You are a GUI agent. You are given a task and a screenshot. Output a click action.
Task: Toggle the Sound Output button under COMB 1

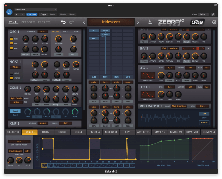pyautogui.click(x=15, y=111)
